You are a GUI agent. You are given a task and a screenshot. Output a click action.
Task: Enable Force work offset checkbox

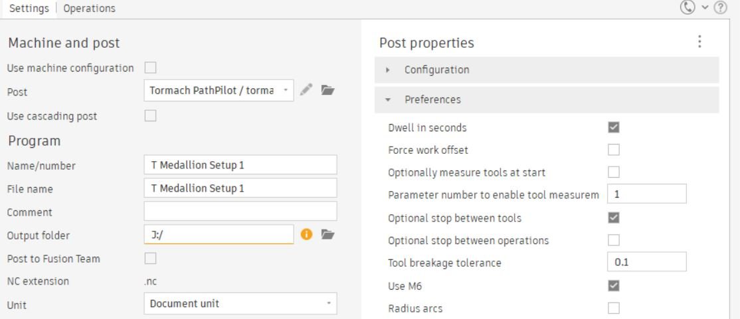614,150
